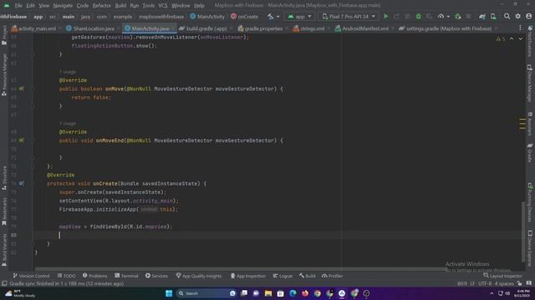Open the Terminal tool window
This screenshot has width=535, height=300.
pos(126,276)
